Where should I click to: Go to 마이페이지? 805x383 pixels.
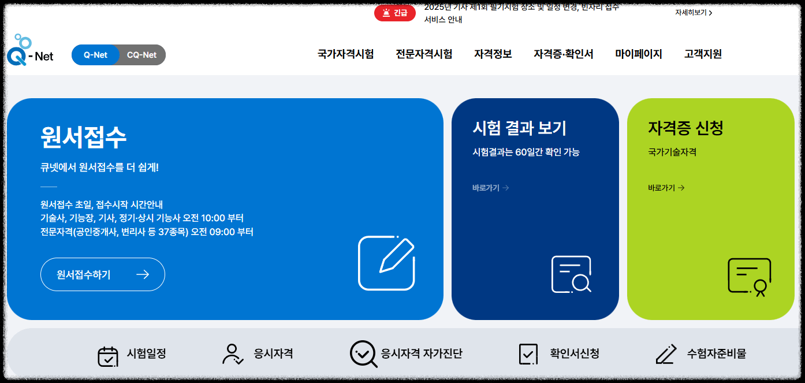point(638,54)
